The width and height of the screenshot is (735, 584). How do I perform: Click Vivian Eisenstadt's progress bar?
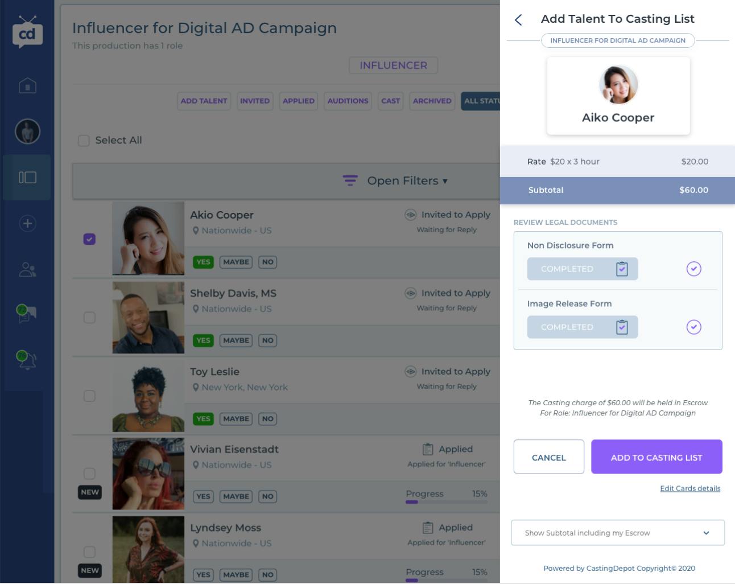pos(446,501)
